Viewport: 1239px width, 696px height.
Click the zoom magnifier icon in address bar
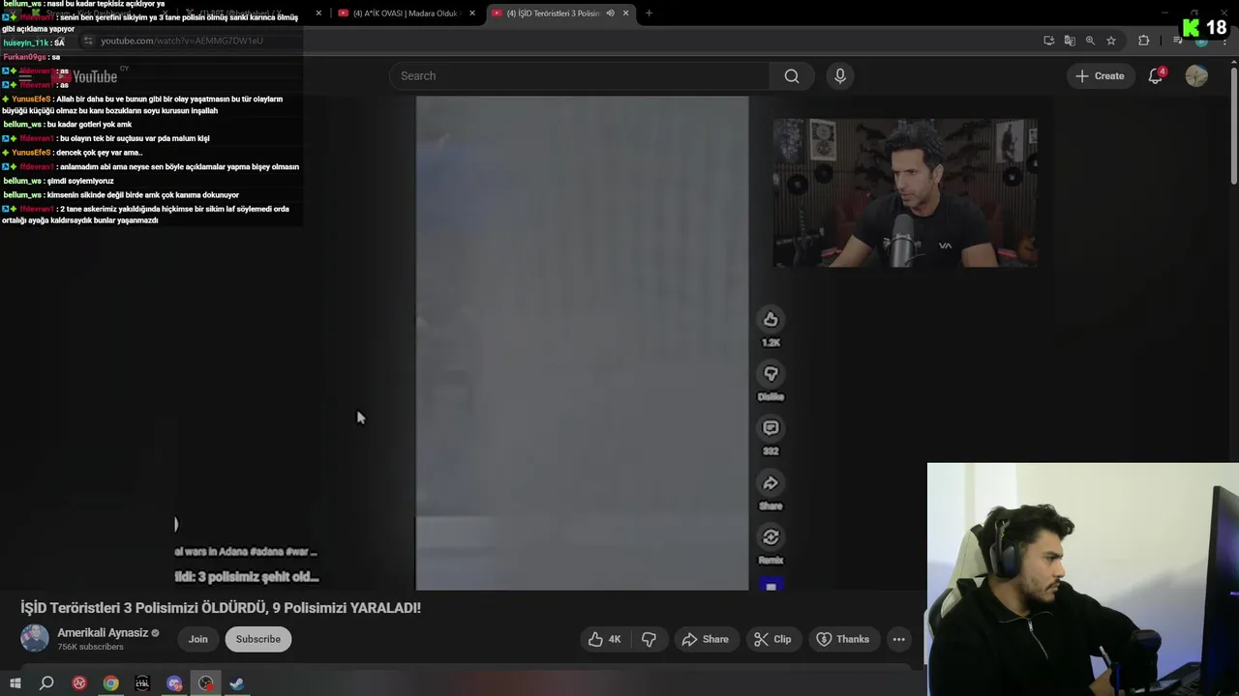(1090, 41)
